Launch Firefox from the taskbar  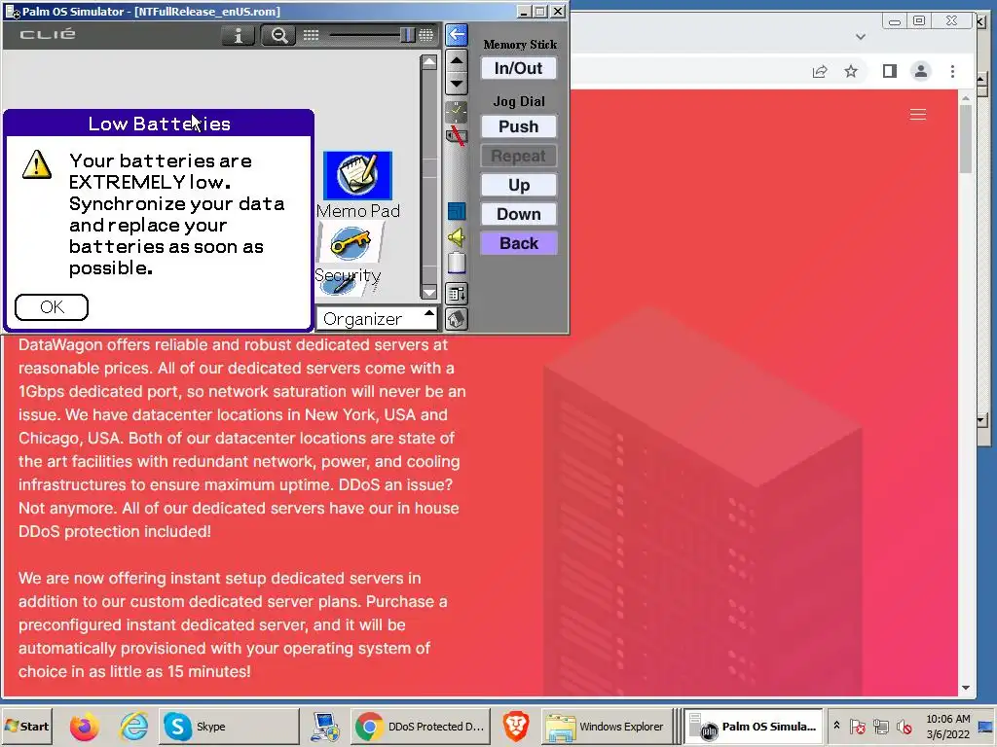[x=84, y=726]
